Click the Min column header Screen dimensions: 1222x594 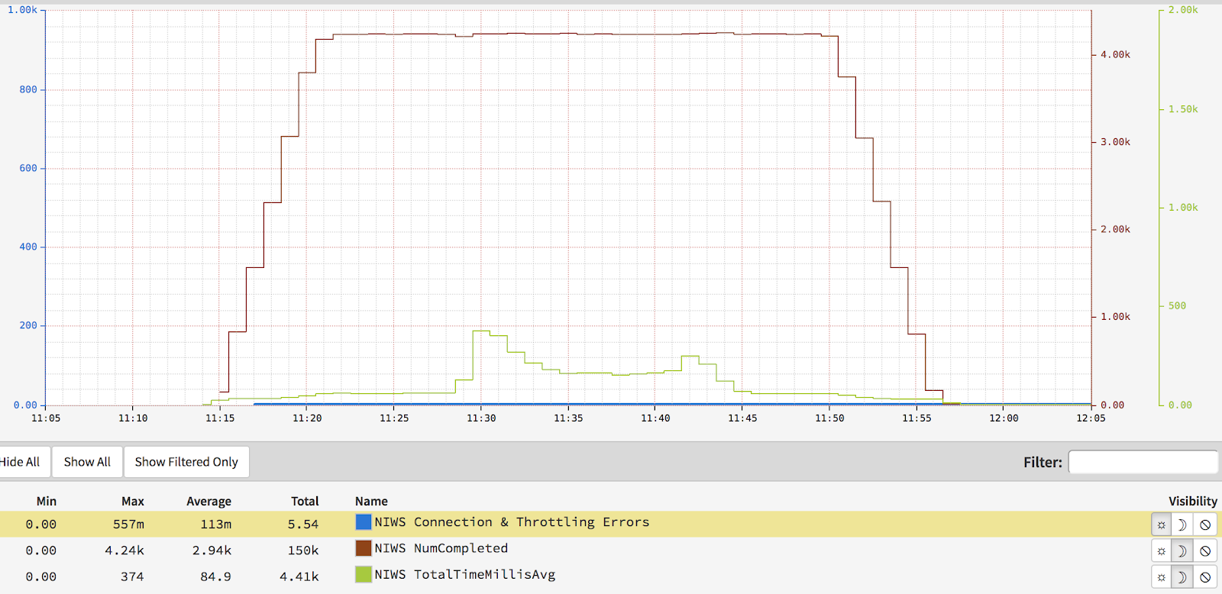point(47,502)
